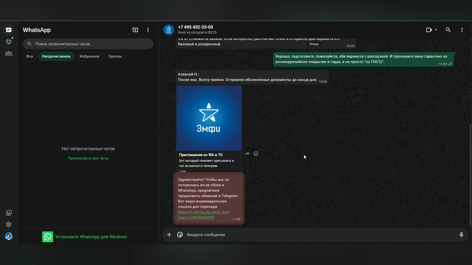472x265 pixels.
Task: Click the green WhatsApp logo in the install banner
Action: click(x=48, y=237)
